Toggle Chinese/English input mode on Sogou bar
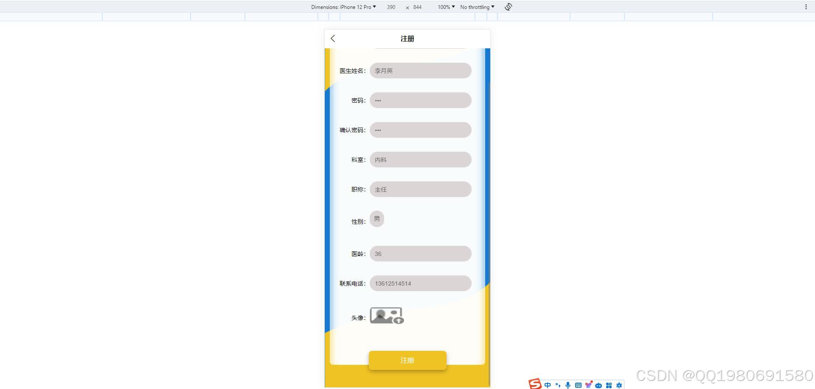Viewport: 815px width, 389px height. [548, 385]
